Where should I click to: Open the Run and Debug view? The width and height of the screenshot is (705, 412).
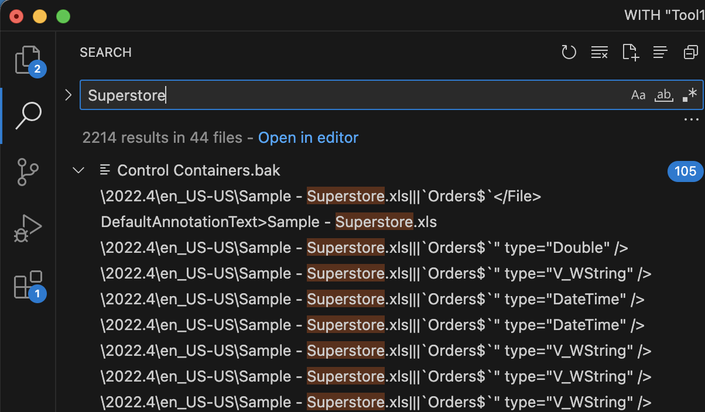point(28,228)
